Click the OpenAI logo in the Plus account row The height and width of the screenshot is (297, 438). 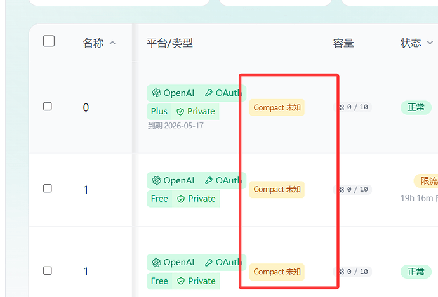click(156, 93)
